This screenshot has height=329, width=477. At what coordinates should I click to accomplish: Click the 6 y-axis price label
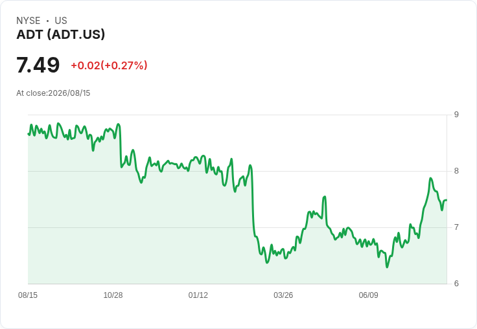456,284
